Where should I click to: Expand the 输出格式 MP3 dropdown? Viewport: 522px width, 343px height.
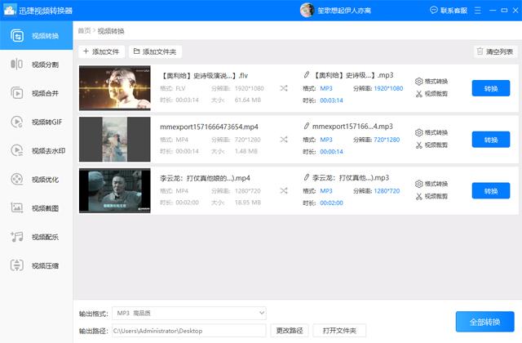[x=189, y=313]
